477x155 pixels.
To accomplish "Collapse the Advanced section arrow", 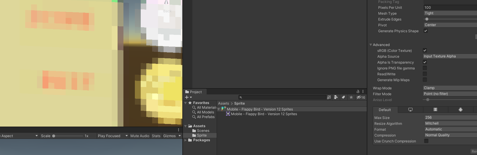I will pos(371,45).
